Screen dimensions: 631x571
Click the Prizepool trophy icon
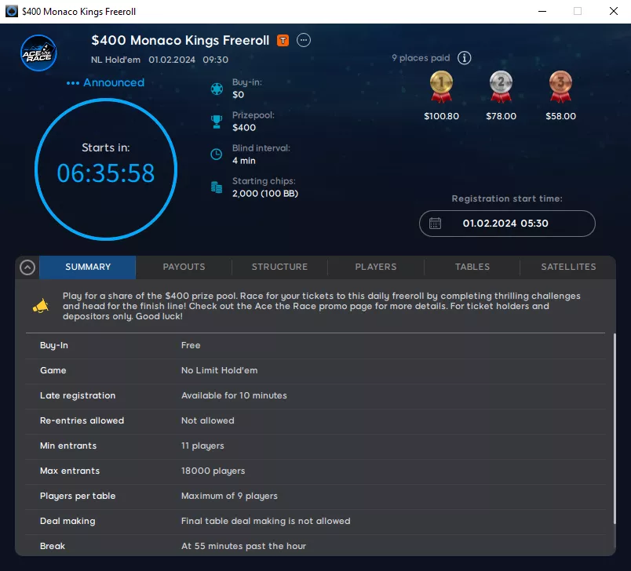tap(217, 122)
